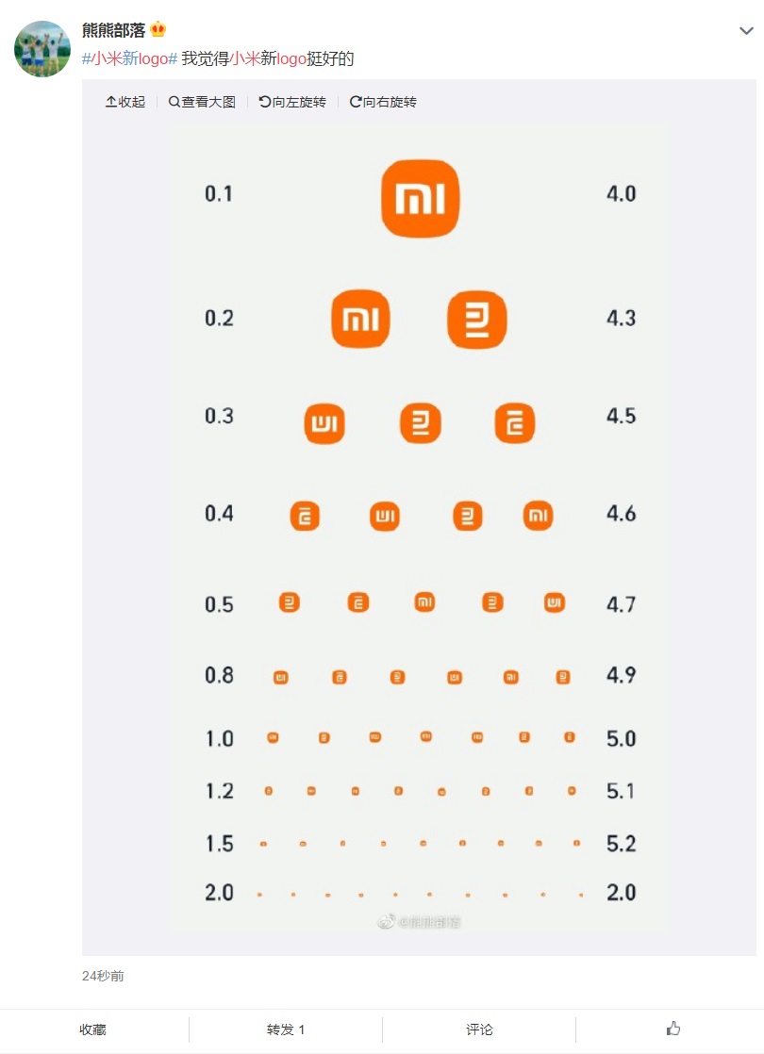Click 转发 1 to repost
The height and width of the screenshot is (1054, 764).
tap(286, 1029)
